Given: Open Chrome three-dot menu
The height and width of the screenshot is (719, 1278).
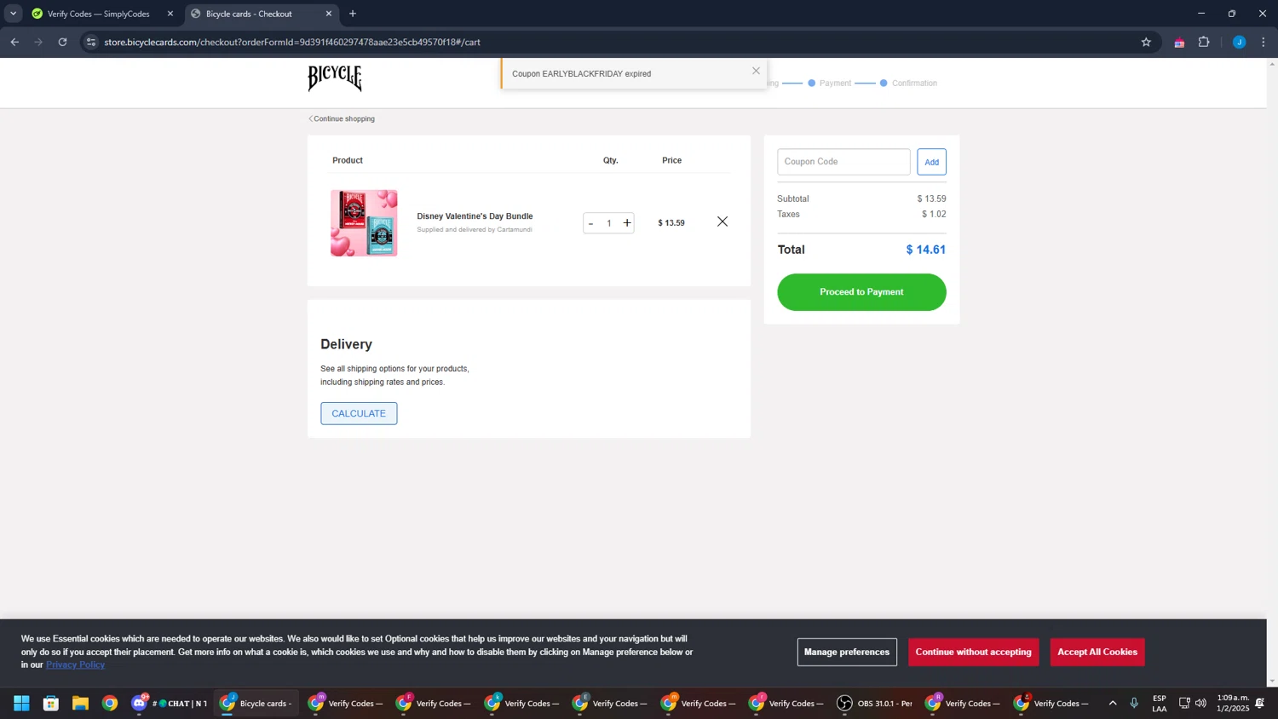Looking at the screenshot, I should coord(1263,42).
